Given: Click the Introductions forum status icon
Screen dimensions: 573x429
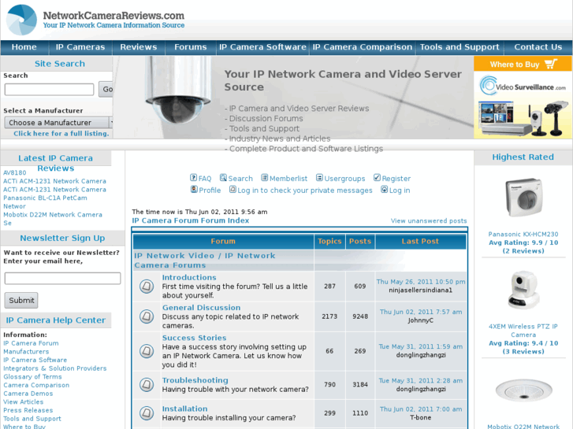Looking at the screenshot, I should pos(147,287).
